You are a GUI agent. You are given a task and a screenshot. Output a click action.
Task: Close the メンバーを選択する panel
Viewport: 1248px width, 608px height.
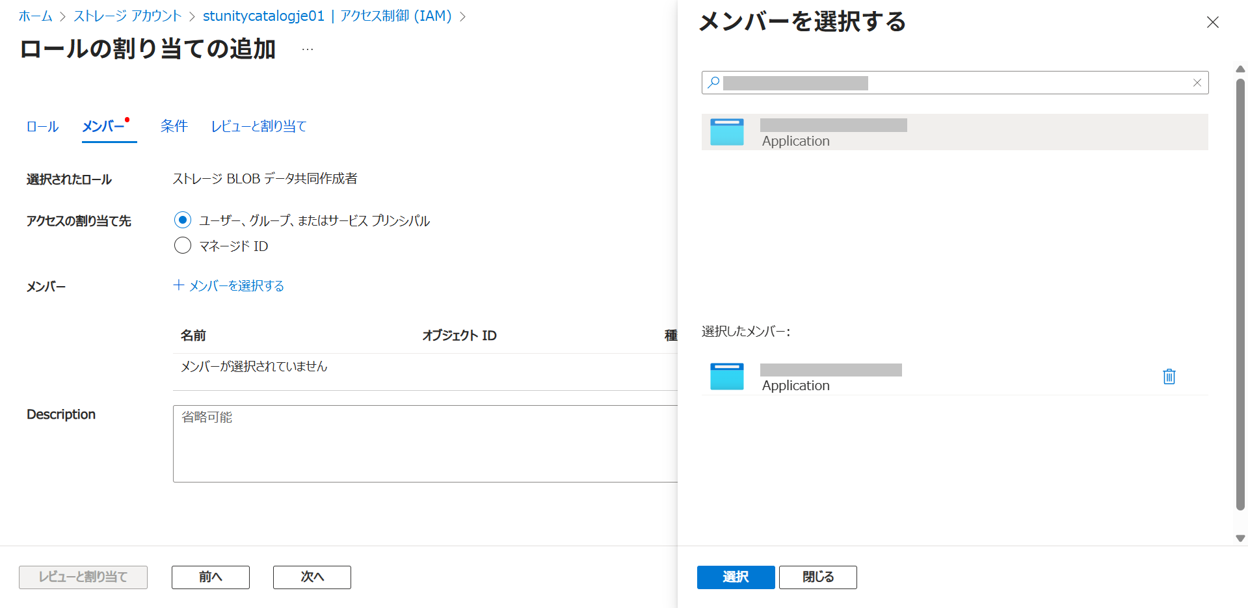coord(1212,22)
